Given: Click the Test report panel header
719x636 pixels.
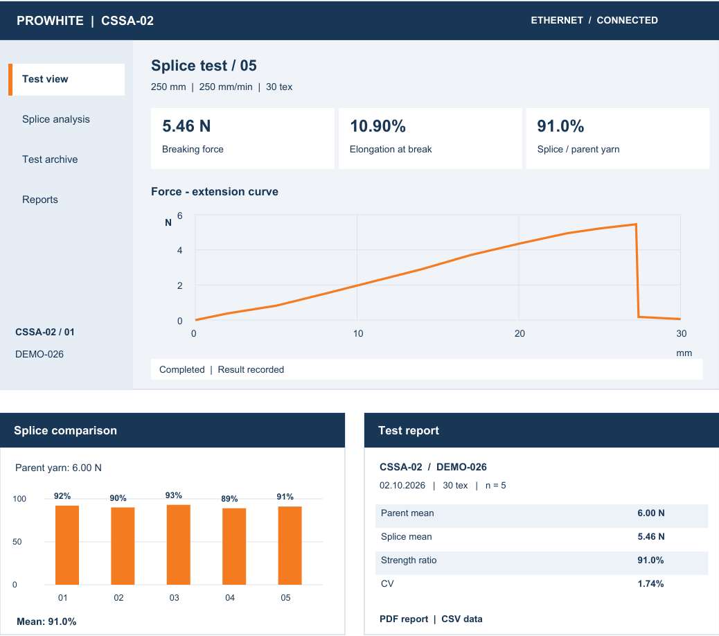Looking at the screenshot, I should [x=542, y=430].
